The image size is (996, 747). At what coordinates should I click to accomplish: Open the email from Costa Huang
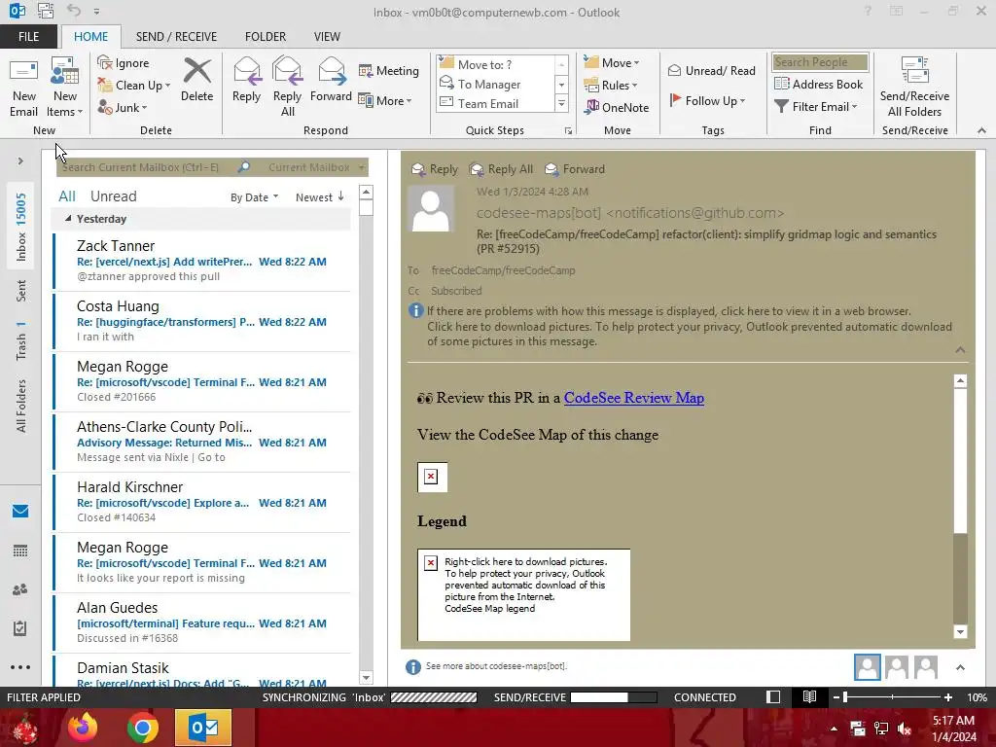[x=202, y=321]
